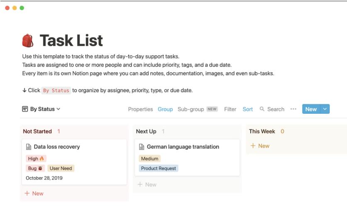Click the Not Started column header
Screen dimensions: 347x207
point(37,132)
